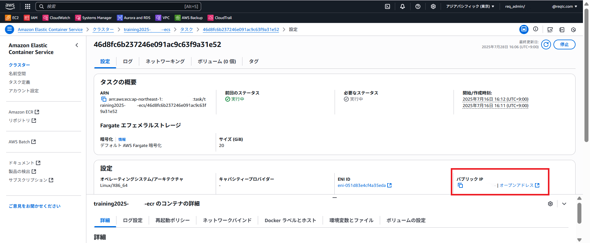Open the CloudWatch shortcut
The height and width of the screenshot is (243, 590).
(57, 18)
